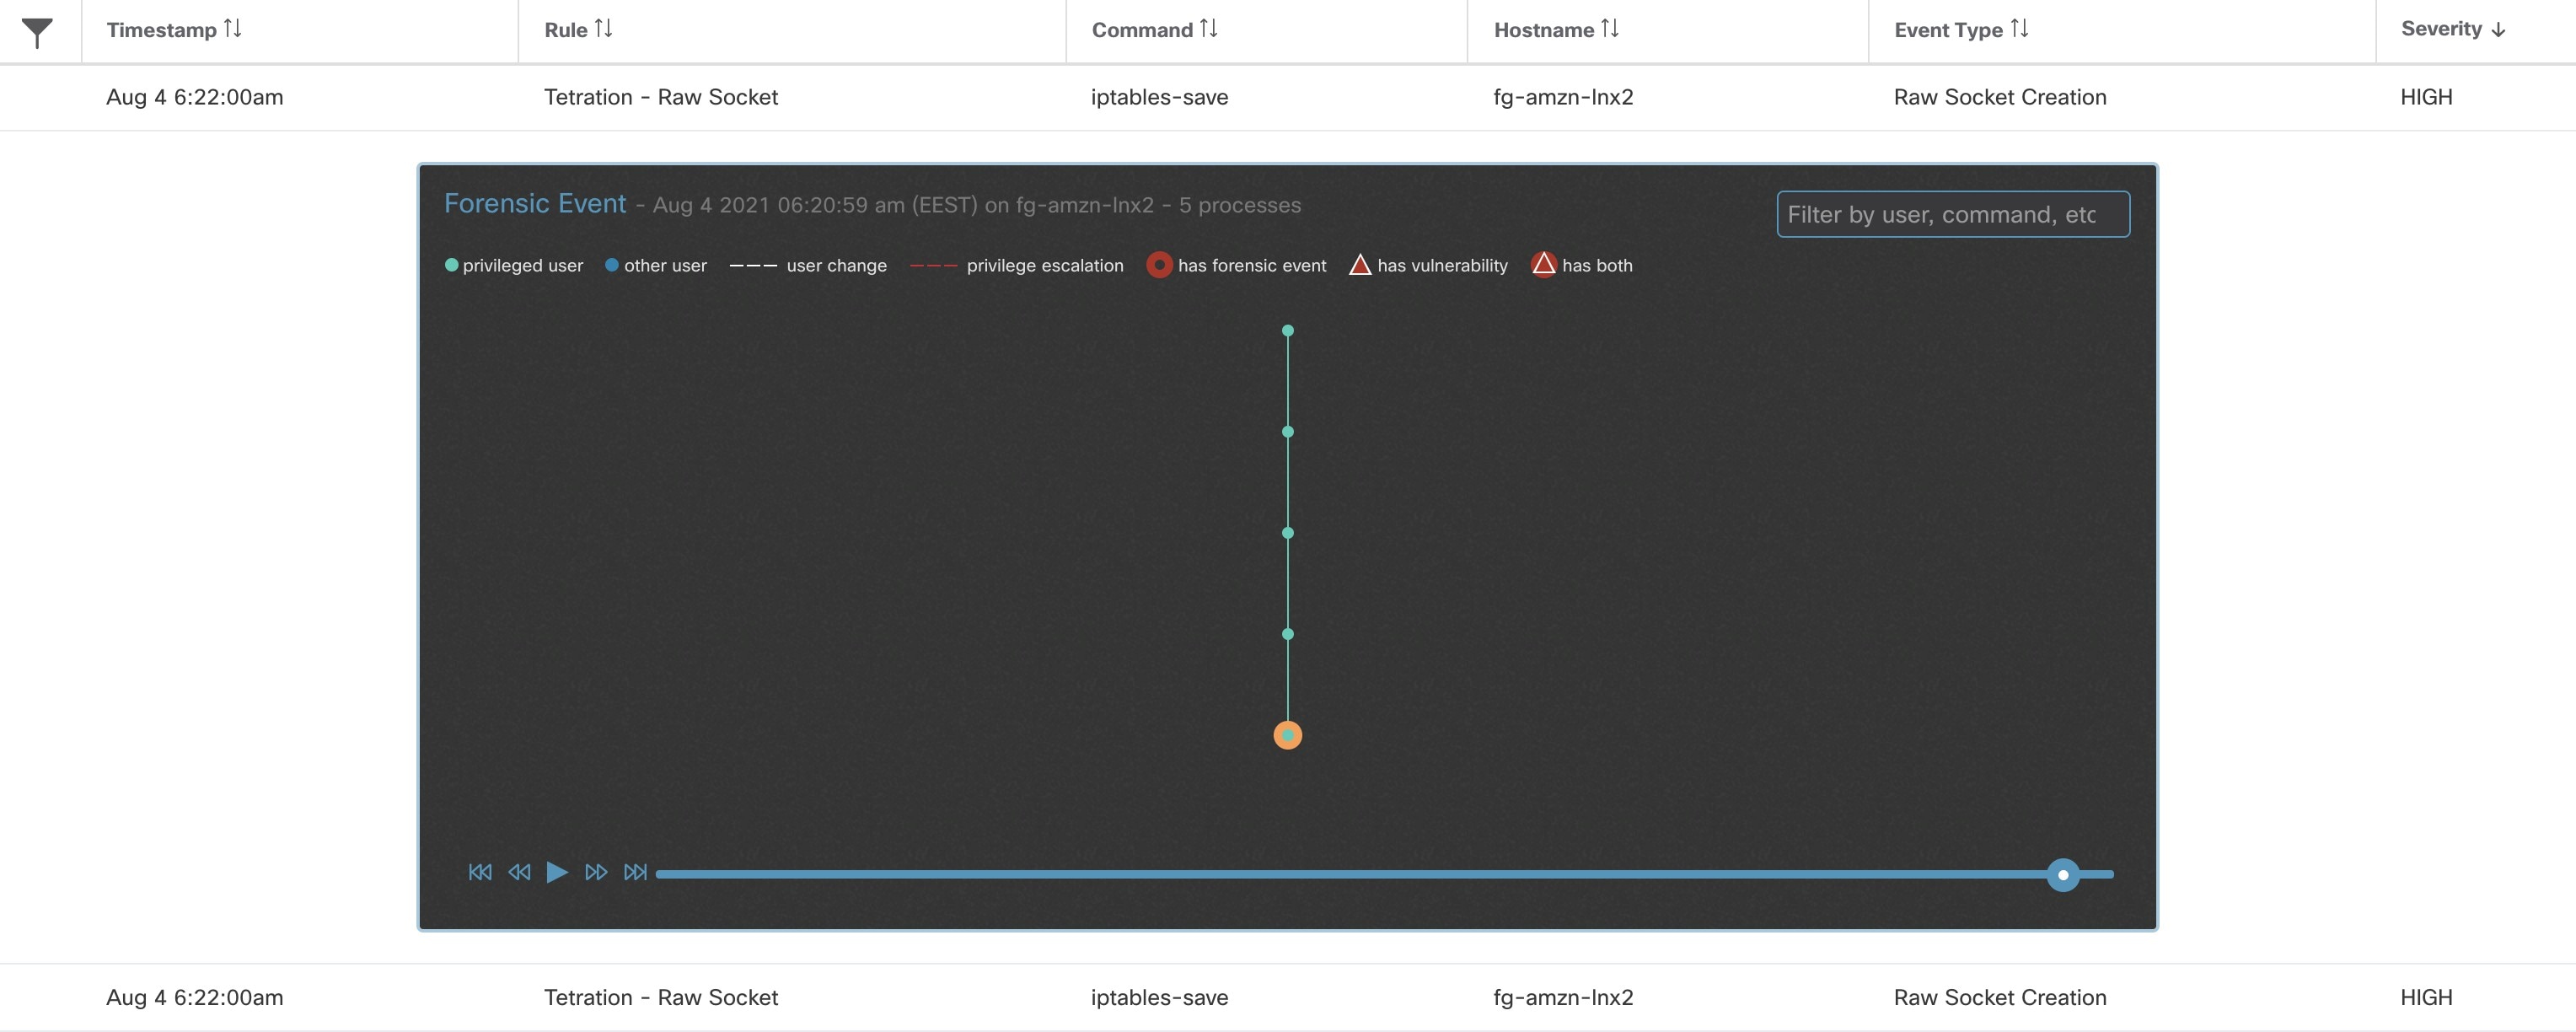Click the fast-forward playback icon

pos(596,873)
